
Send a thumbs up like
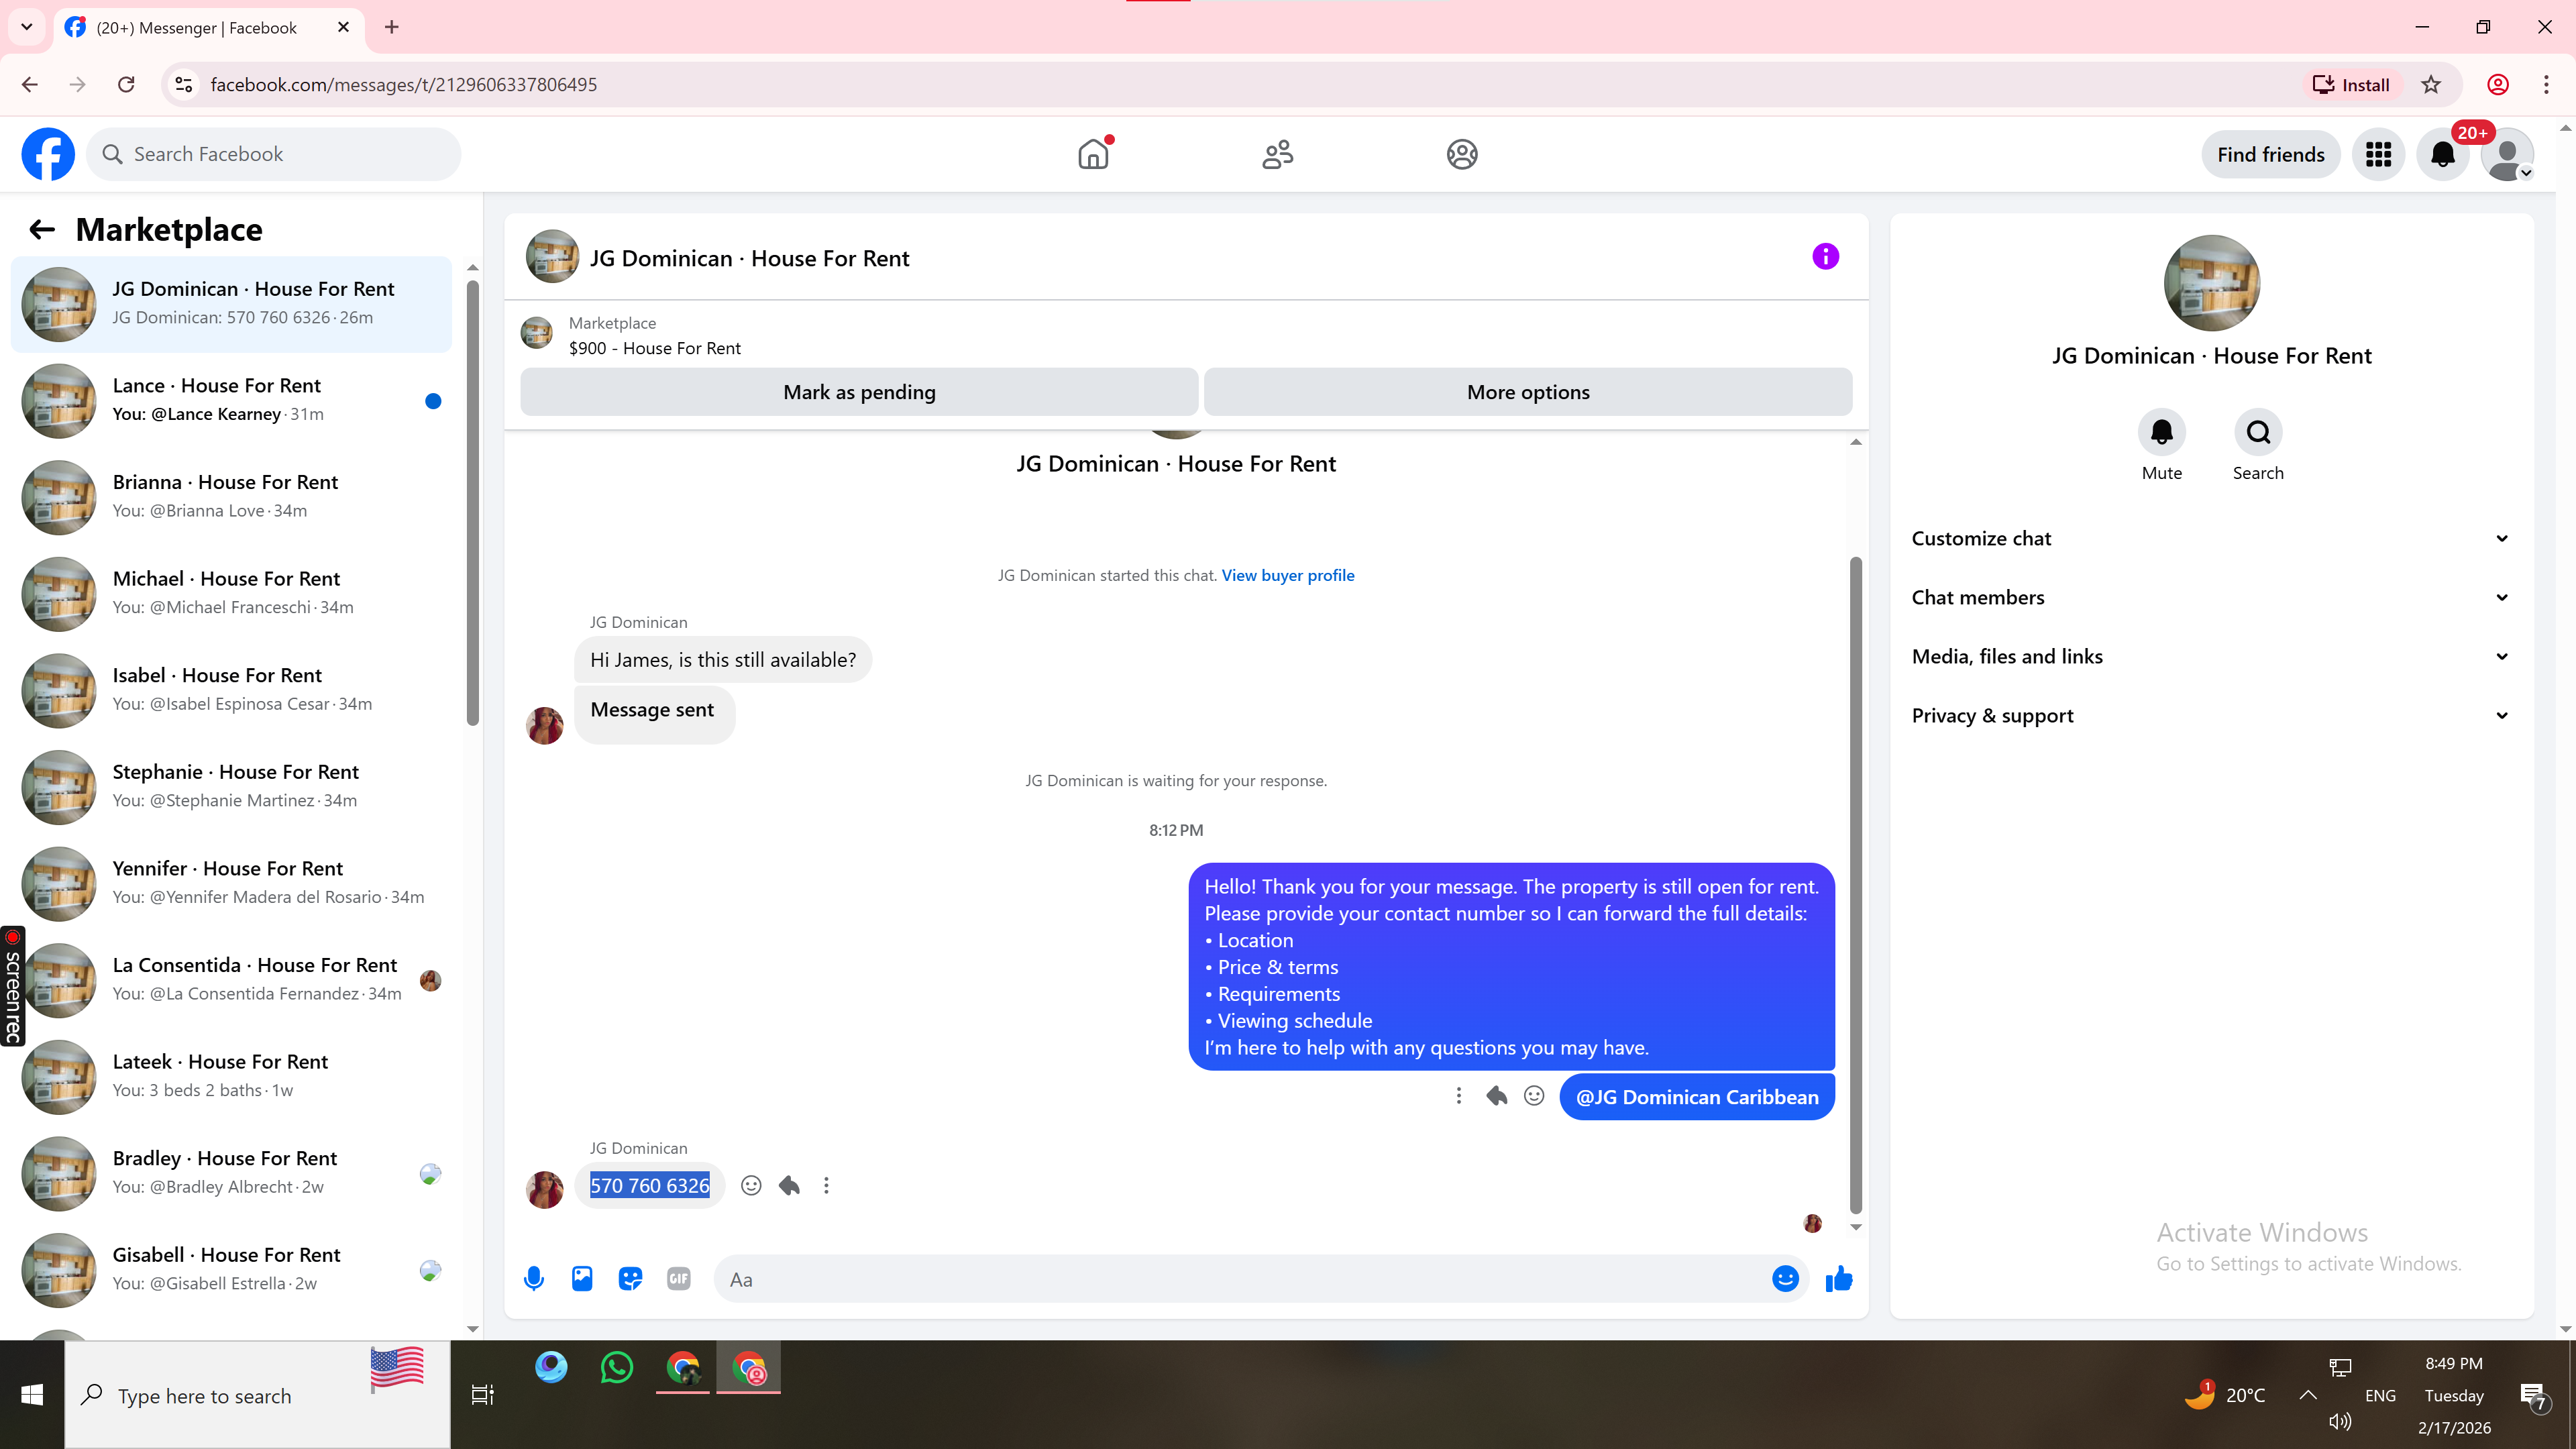pos(1838,1279)
